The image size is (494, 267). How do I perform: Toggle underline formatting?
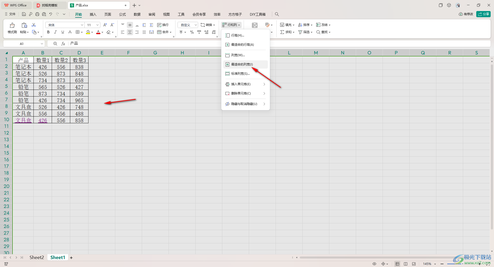point(63,32)
